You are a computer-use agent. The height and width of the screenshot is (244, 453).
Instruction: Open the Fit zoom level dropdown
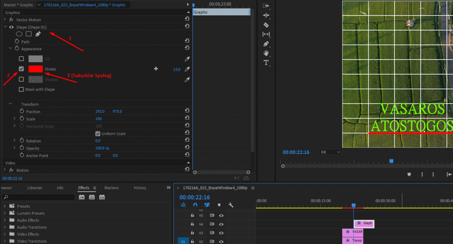point(330,152)
